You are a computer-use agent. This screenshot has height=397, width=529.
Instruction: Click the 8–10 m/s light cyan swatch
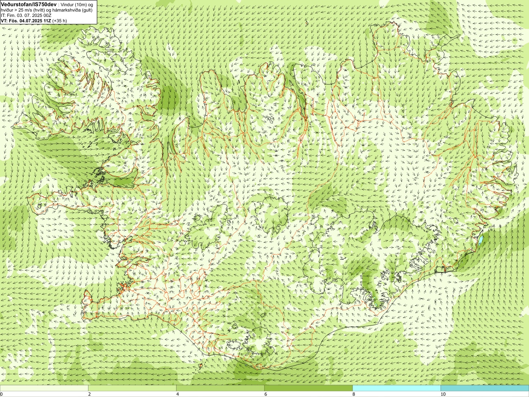point(397,388)
